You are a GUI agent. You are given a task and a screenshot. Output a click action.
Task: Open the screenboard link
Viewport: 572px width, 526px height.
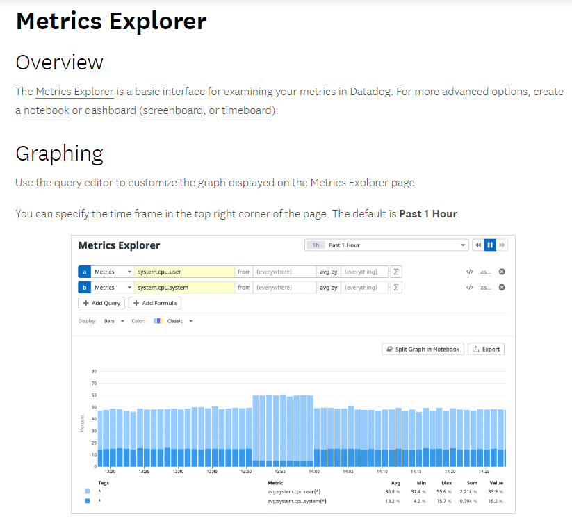[x=173, y=110]
